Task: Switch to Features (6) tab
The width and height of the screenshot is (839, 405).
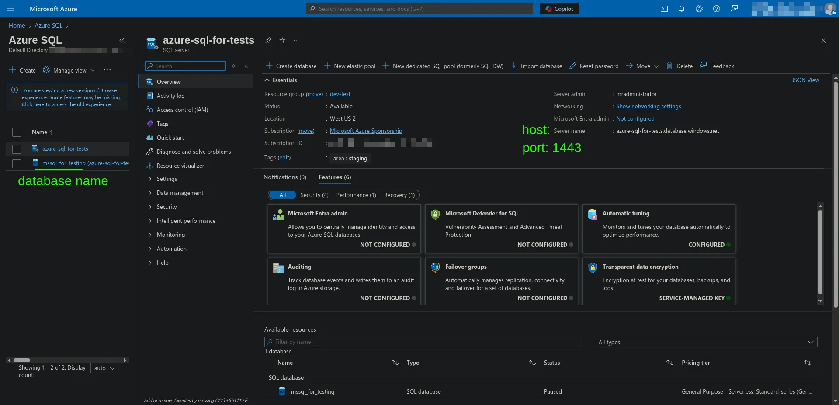Action: point(335,177)
